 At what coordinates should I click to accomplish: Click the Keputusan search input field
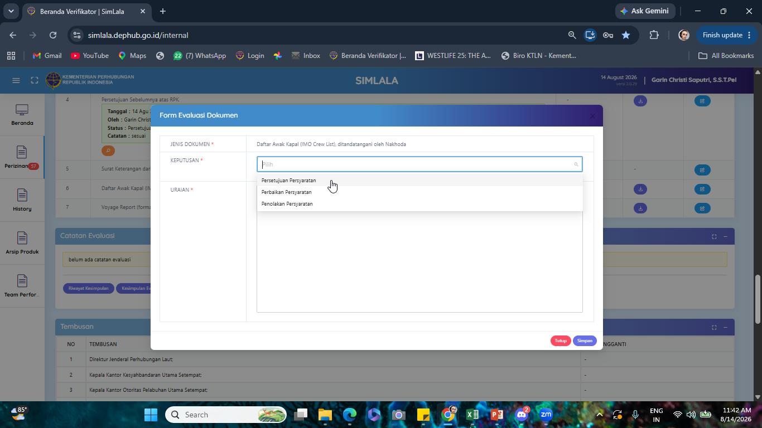click(x=419, y=164)
